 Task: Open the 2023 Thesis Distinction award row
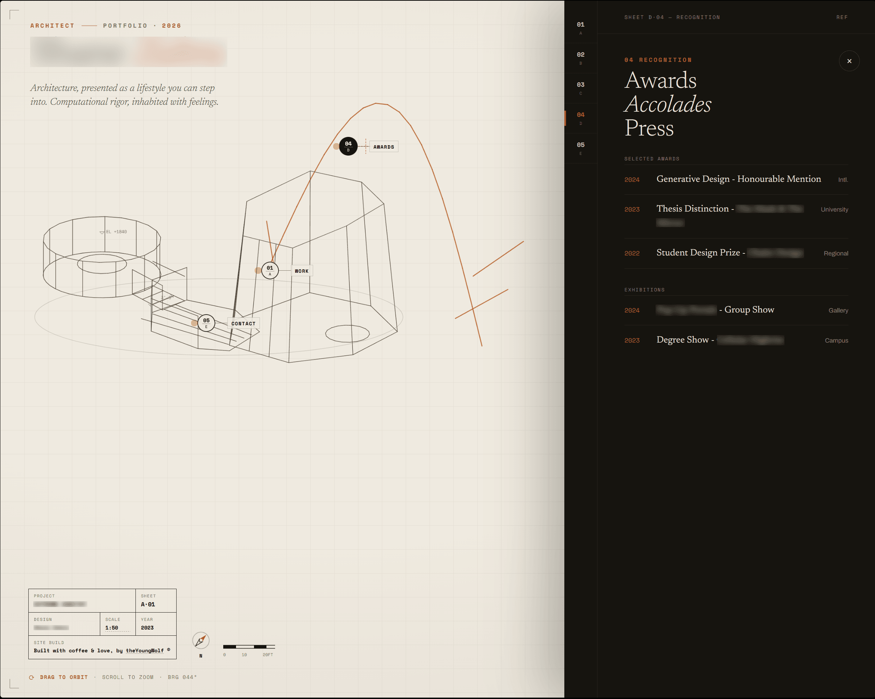736,216
